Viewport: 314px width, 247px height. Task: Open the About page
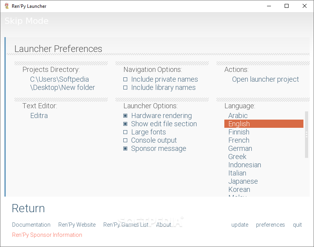[163, 225]
